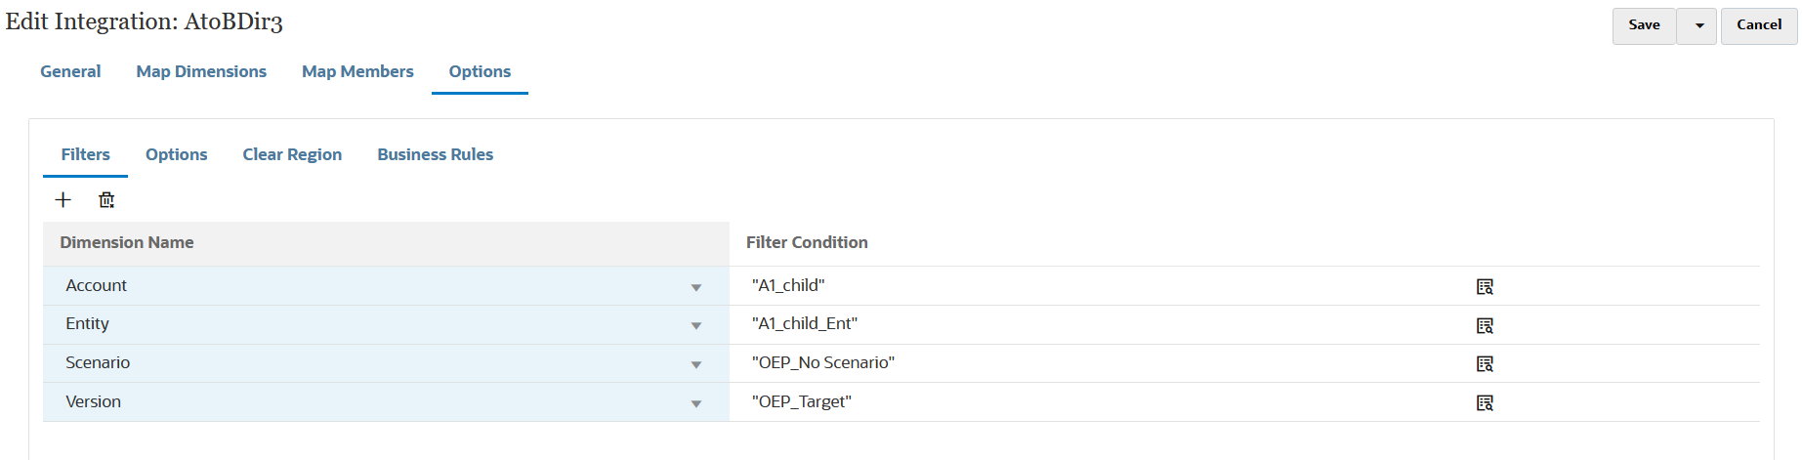Select the Clear Region sub-tab
1802x460 pixels.
(x=292, y=154)
